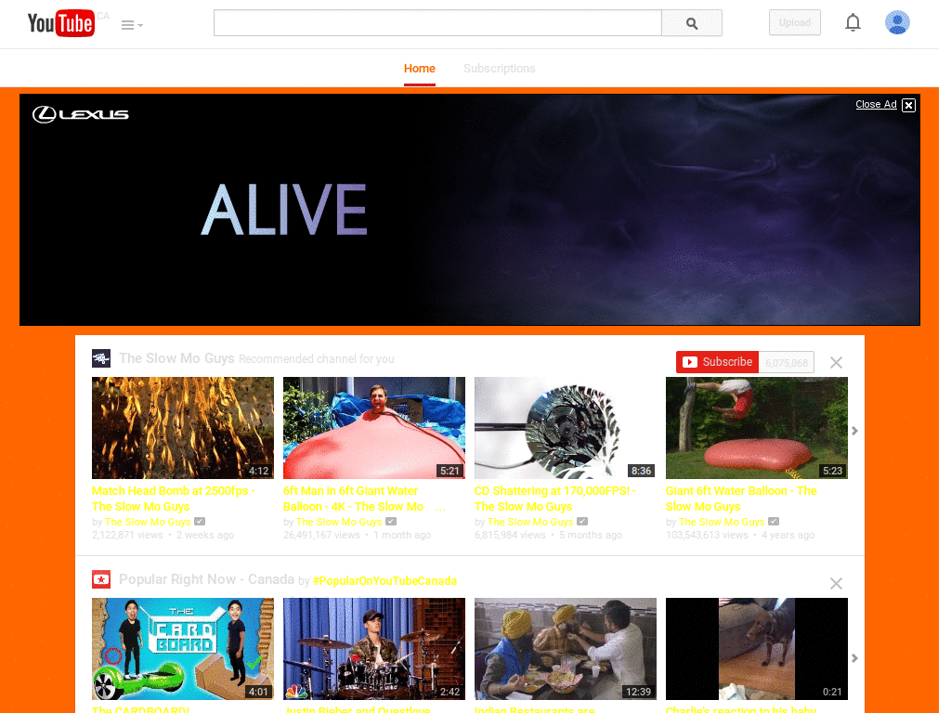Show next Slow Mo Guys videos arrow
951x713 pixels.
pos(854,431)
